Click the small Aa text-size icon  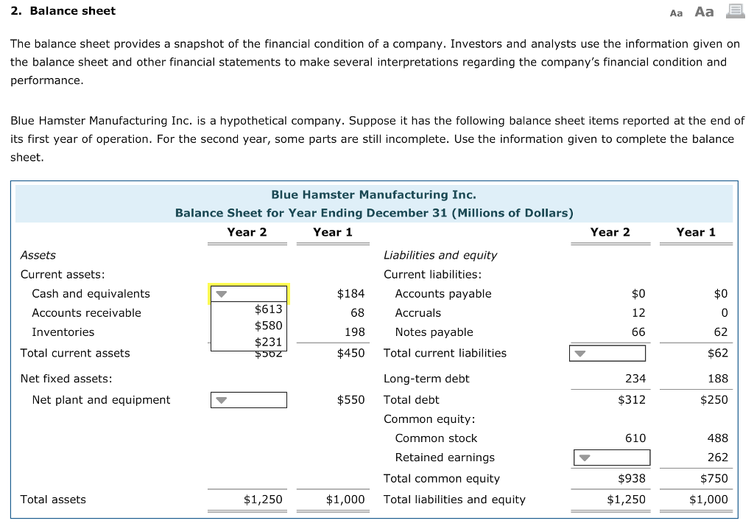coord(675,12)
